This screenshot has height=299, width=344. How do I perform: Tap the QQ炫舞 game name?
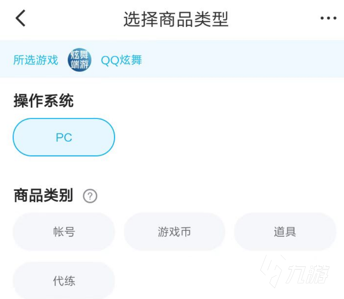point(121,60)
